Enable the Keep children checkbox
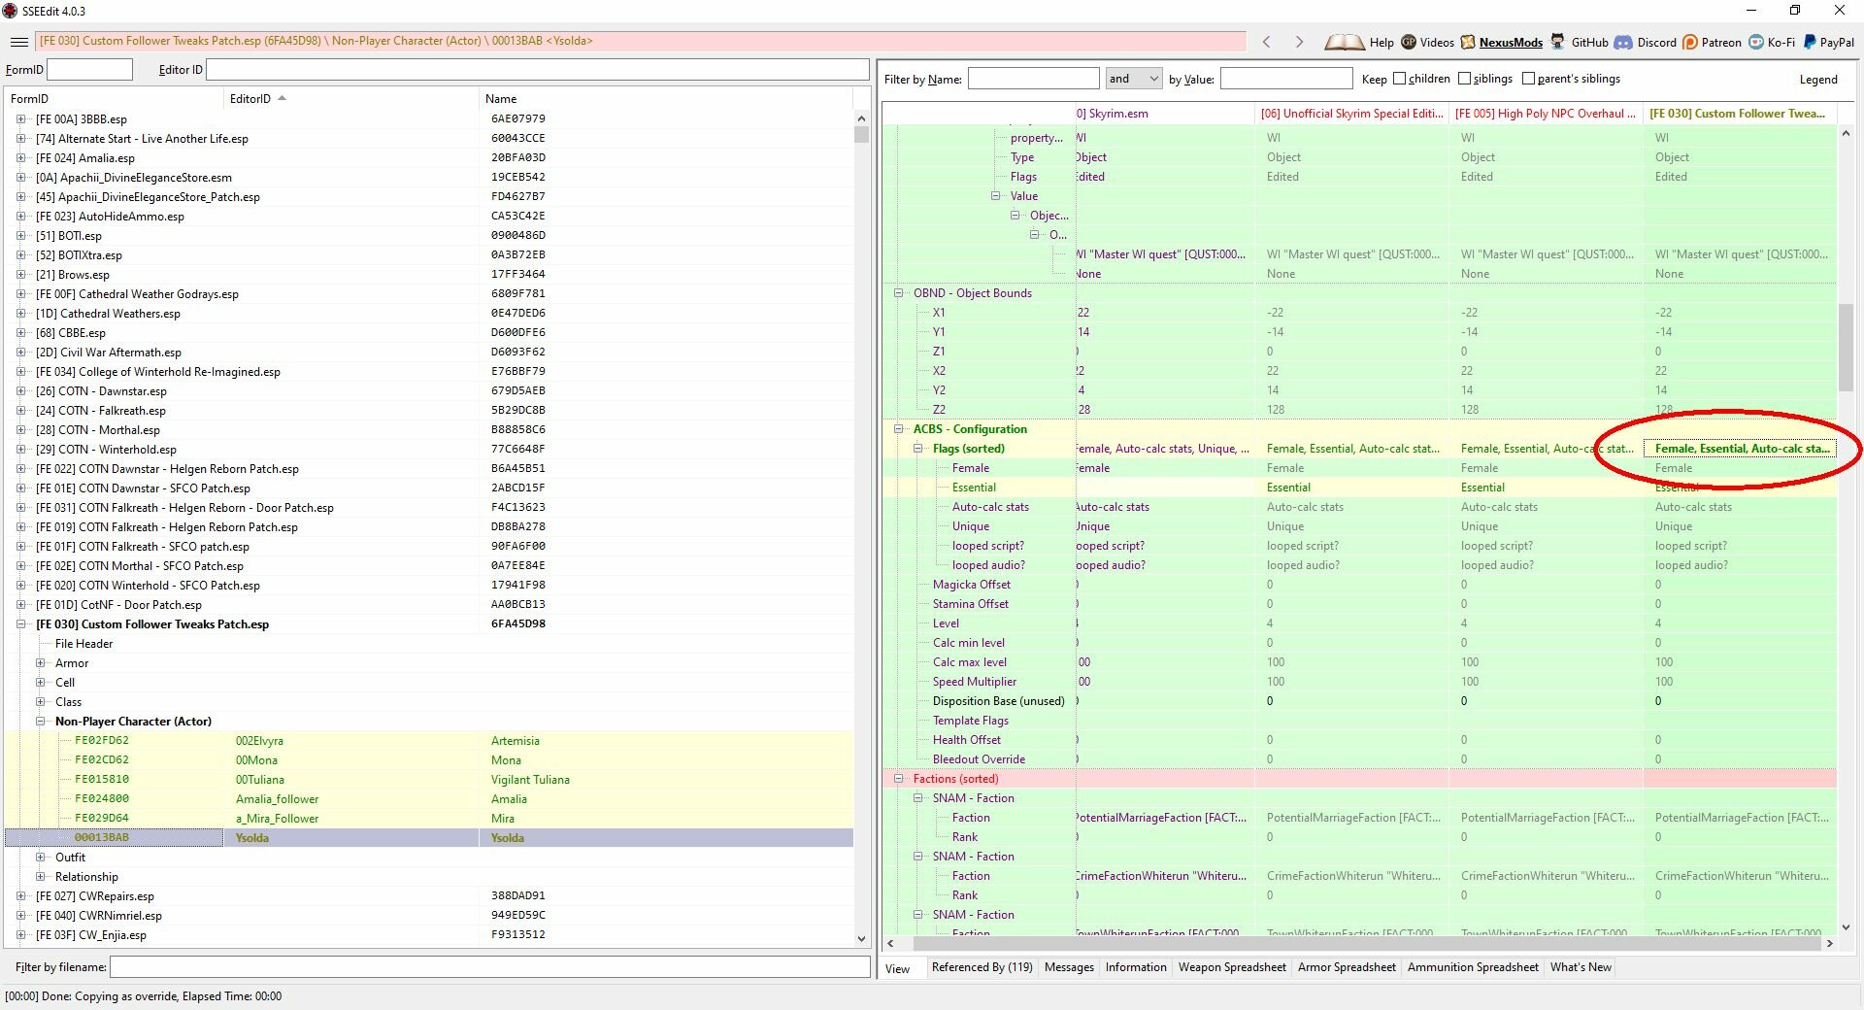The image size is (1864, 1010). [1399, 79]
